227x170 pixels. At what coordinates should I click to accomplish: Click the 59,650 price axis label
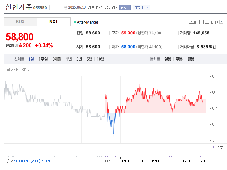tap(214, 76)
